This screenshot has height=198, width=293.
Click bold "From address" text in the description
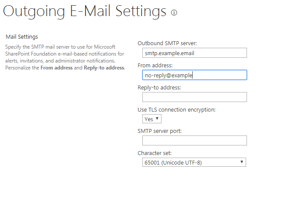[x=56, y=68]
